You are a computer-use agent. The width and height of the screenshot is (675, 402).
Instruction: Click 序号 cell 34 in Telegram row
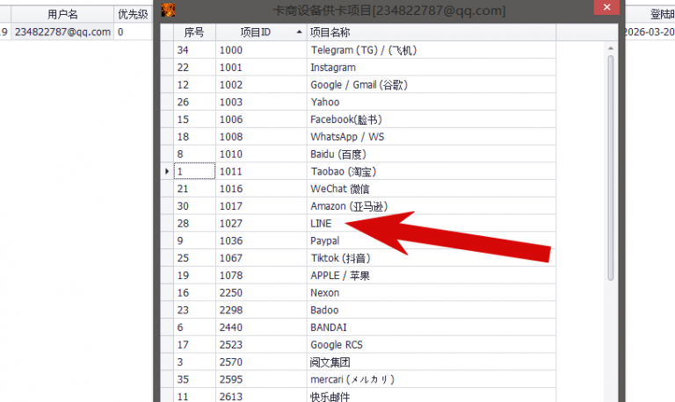pos(194,50)
